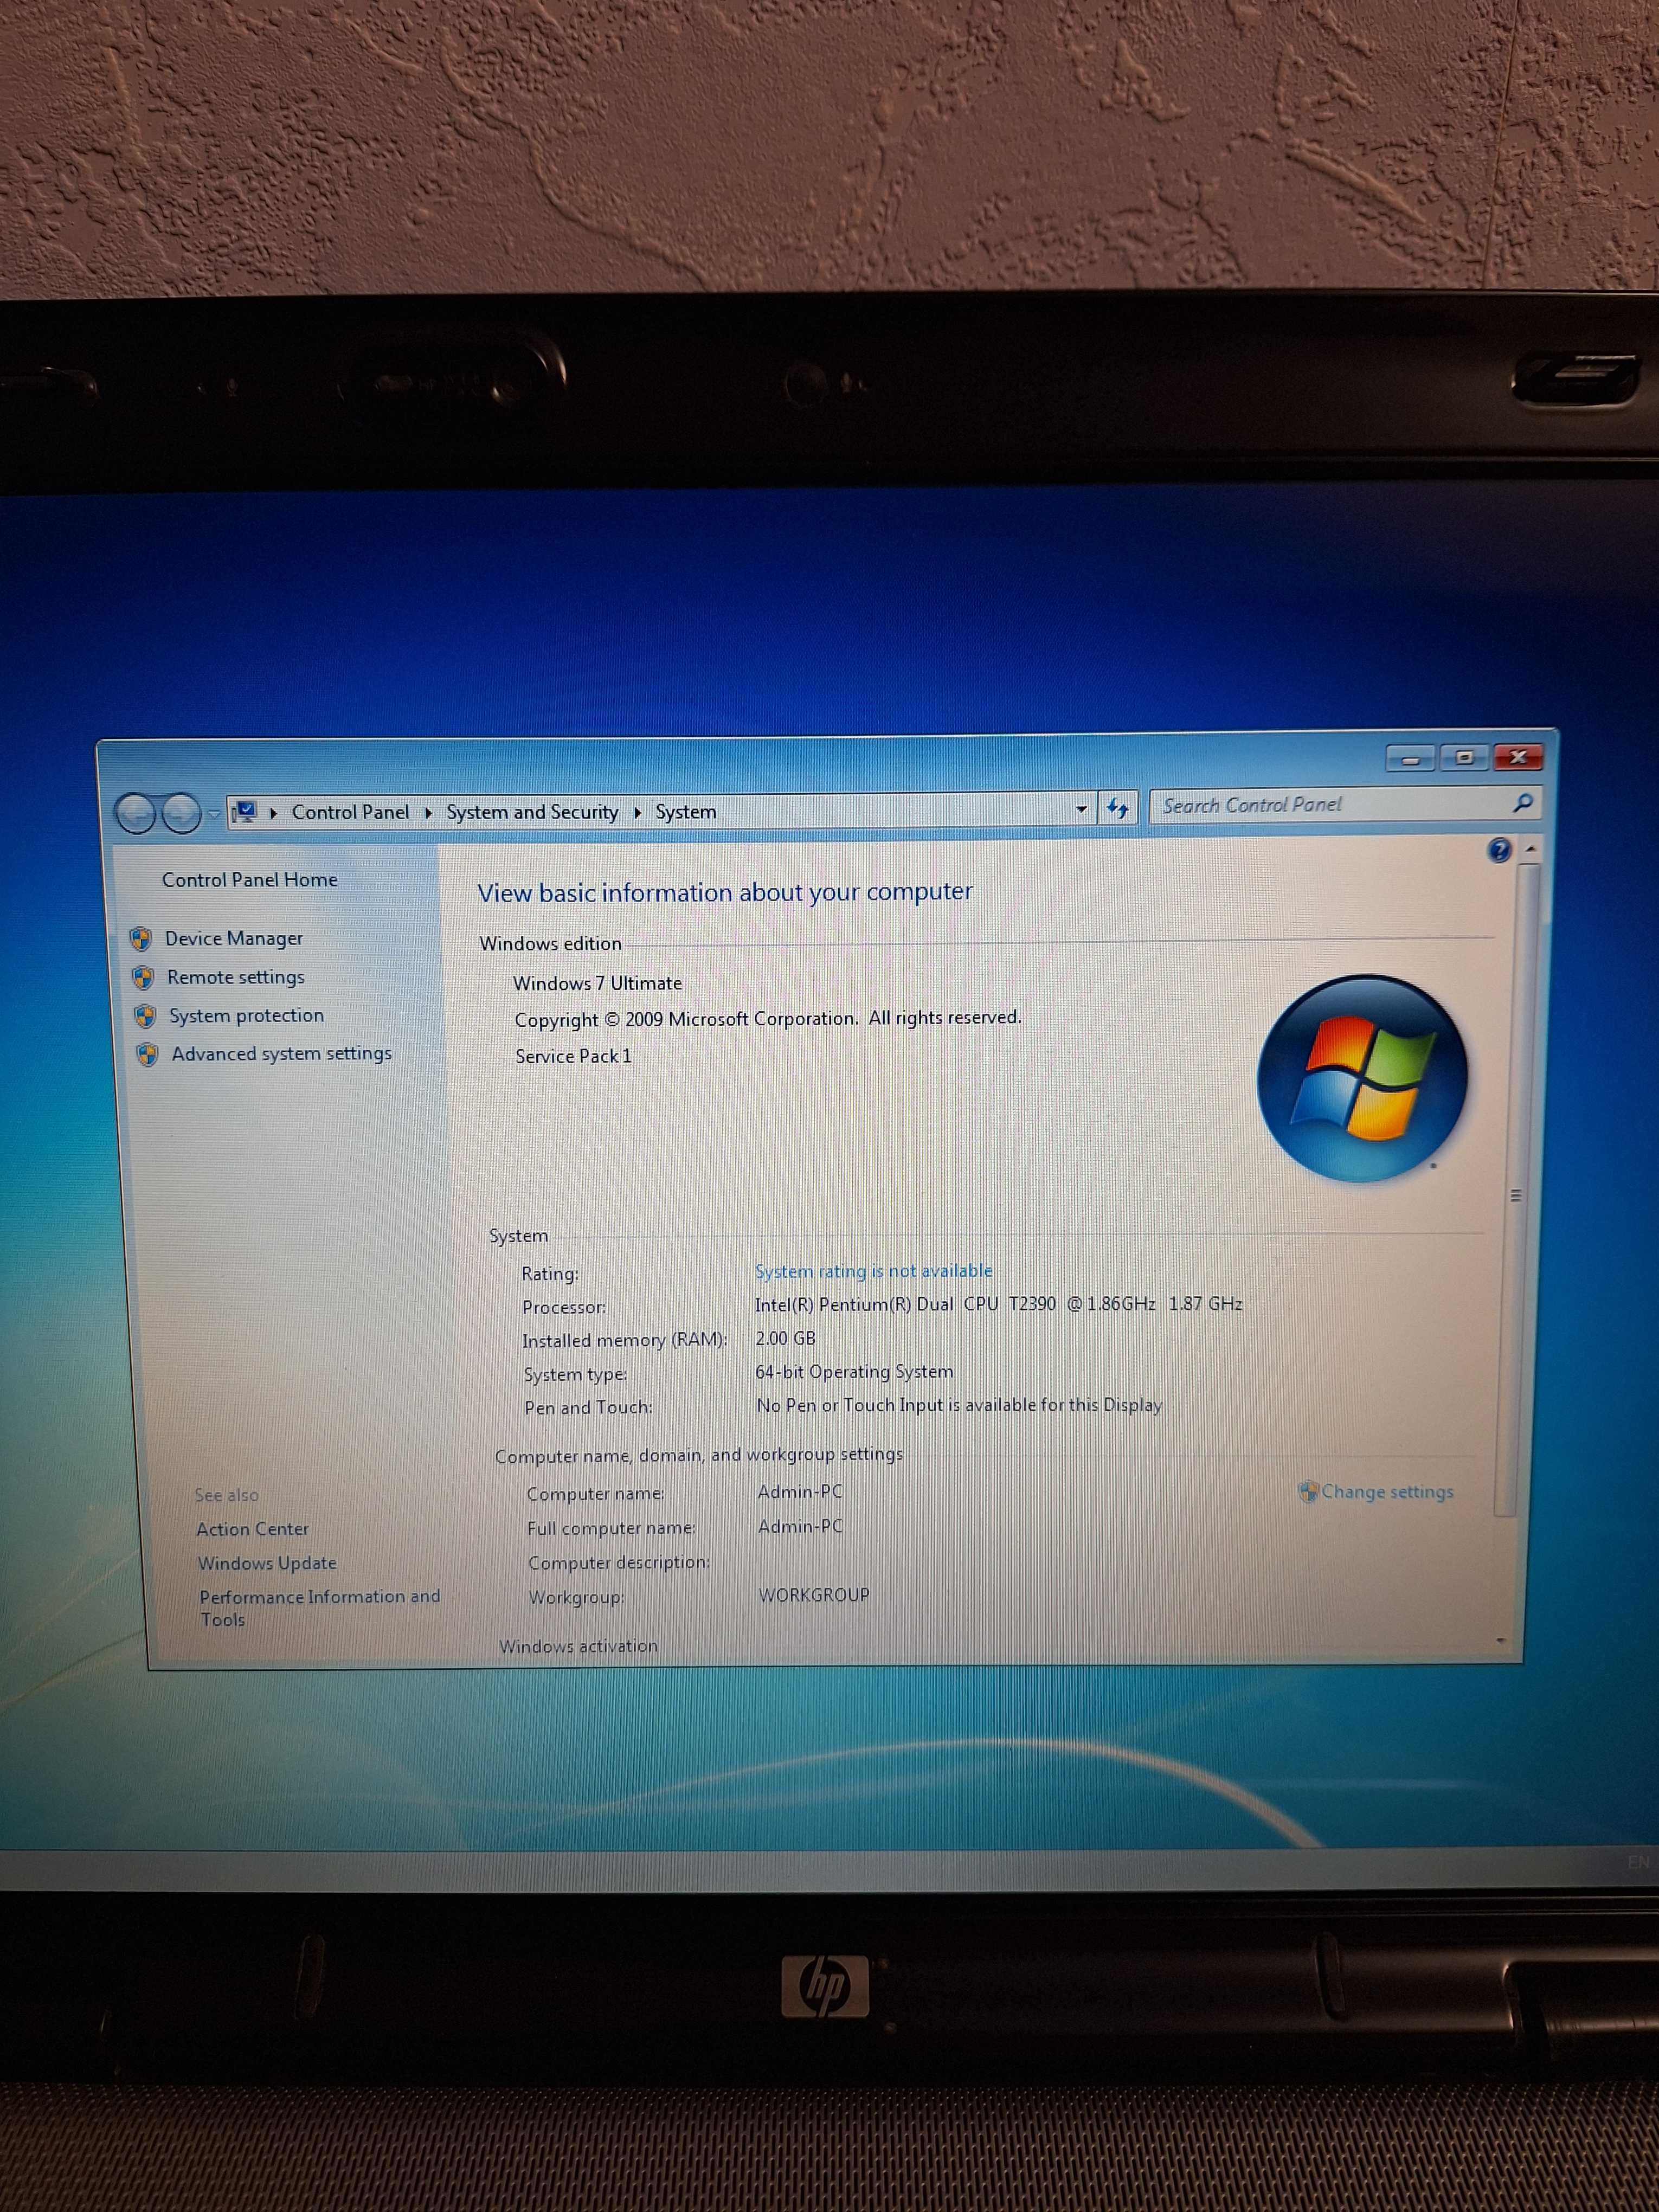Click the WORKGROUP value
Image resolution: width=1659 pixels, height=2212 pixels.
pyautogui.click(x=814, y=1595)
